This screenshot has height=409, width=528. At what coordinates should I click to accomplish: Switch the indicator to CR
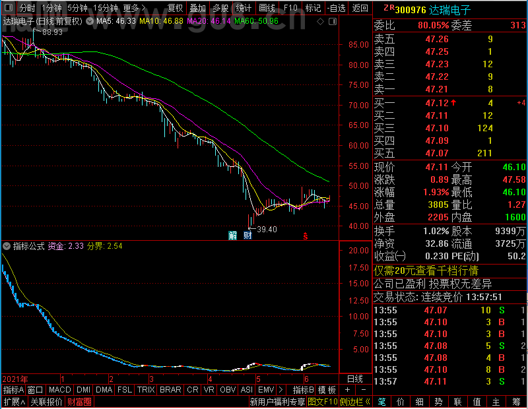pyautogui.click(x=193, y=390)
